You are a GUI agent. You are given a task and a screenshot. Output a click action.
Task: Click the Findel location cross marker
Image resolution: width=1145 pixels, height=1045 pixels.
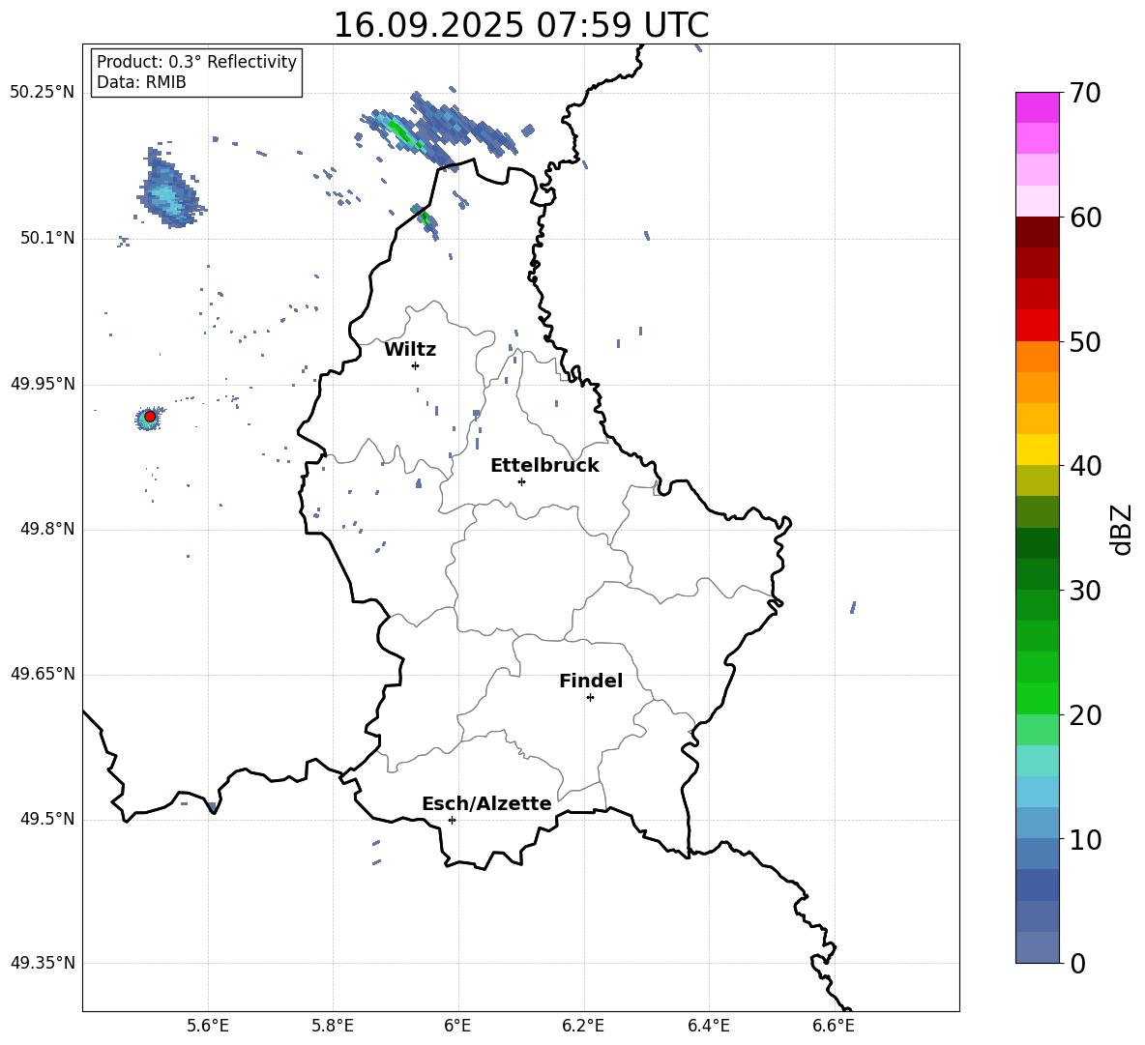[x=590, y=698]
